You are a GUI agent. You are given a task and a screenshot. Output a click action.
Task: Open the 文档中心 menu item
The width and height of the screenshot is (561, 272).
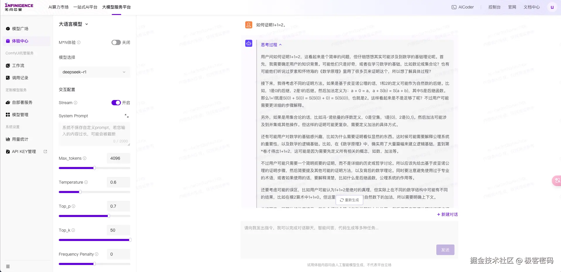click(532, 7)
